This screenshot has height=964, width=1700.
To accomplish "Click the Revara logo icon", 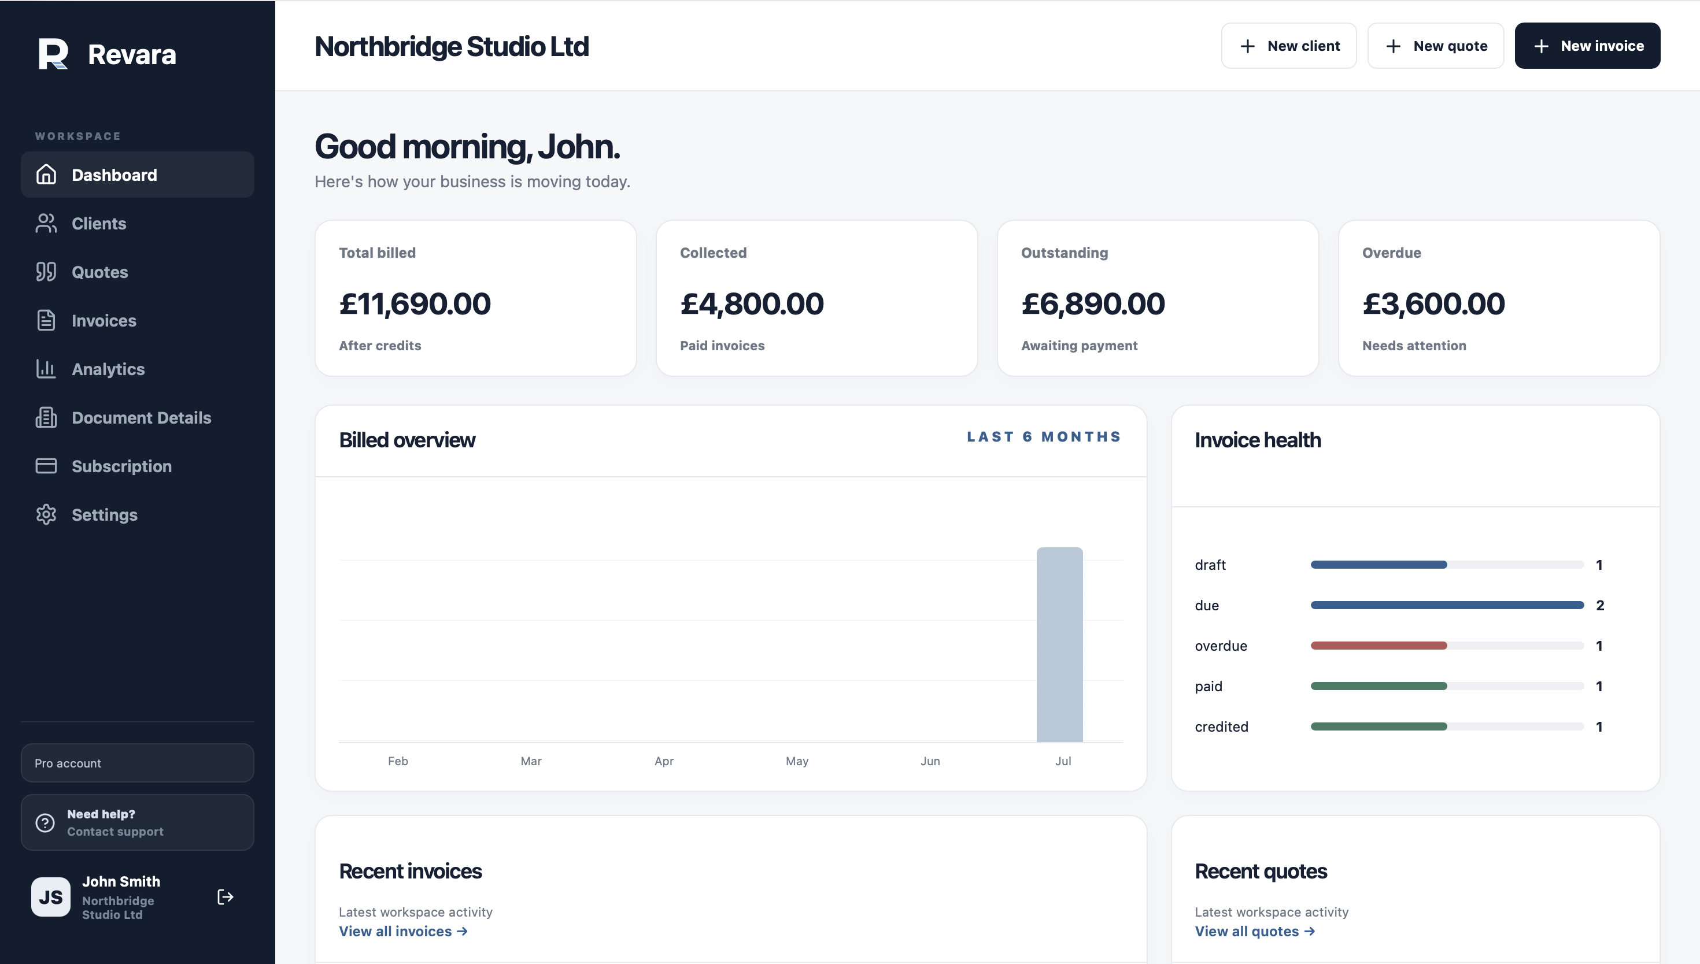I will click(x=53, y=54).
